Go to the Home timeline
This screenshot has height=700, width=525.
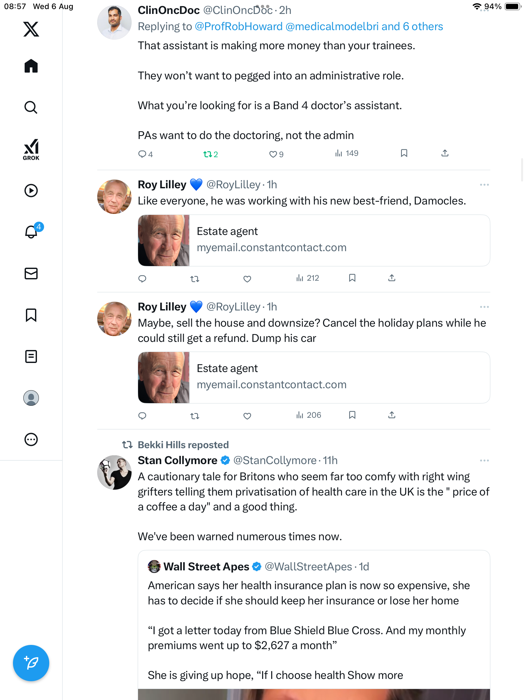click(x=31, y=66)
